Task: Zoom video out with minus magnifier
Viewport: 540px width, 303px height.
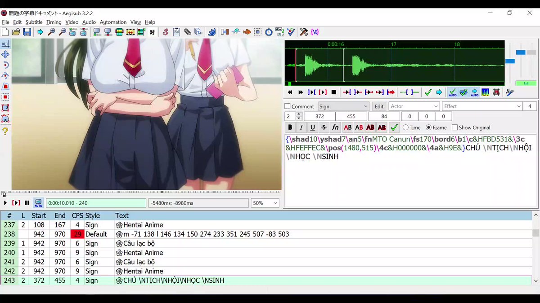Action: [62, 32]
